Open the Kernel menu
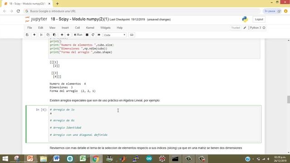 pyautogui.click(x=90, y=28)
